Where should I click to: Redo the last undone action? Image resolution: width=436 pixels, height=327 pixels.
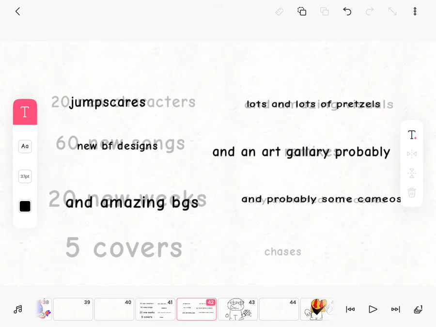[370, 12]
